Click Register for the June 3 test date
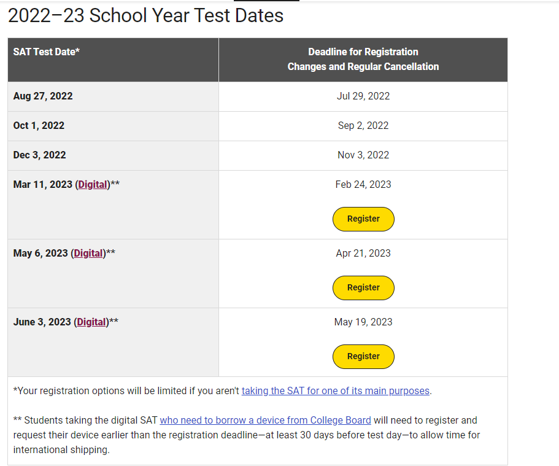Image resolution: width=559 pixels, height=466 pixels. [x=363, y=357]
